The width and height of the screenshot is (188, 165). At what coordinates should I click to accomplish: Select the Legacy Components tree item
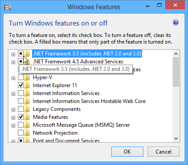tap(57, 109)
